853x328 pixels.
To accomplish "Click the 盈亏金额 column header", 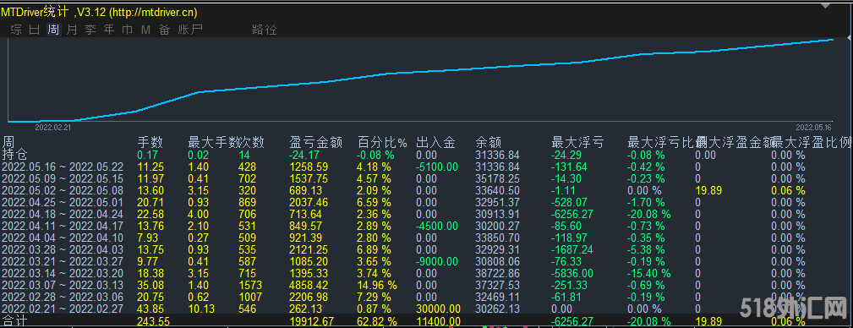I will (316, 143).
